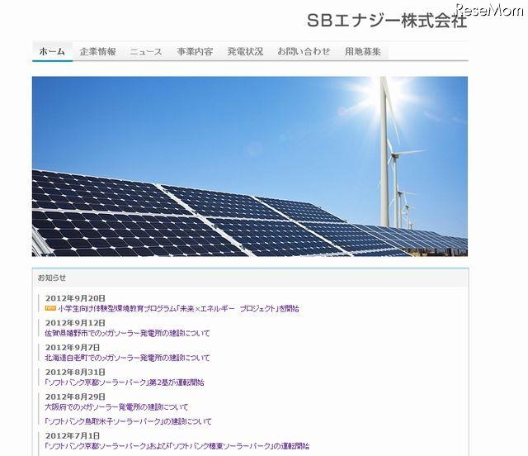The image size is (528, 456).
Task: Open 小学生向け体験型環境教育プログラム news link
Action: (178, 308)
